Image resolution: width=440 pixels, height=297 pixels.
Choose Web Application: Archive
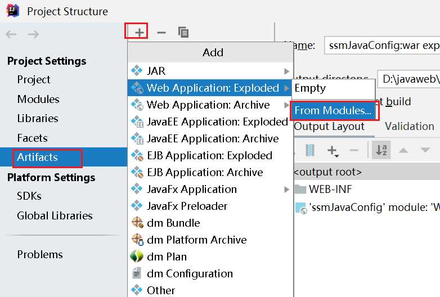point(210,105)
